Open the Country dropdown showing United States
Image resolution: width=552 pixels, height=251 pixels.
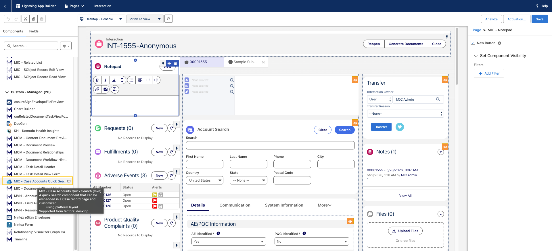[204, 180]
